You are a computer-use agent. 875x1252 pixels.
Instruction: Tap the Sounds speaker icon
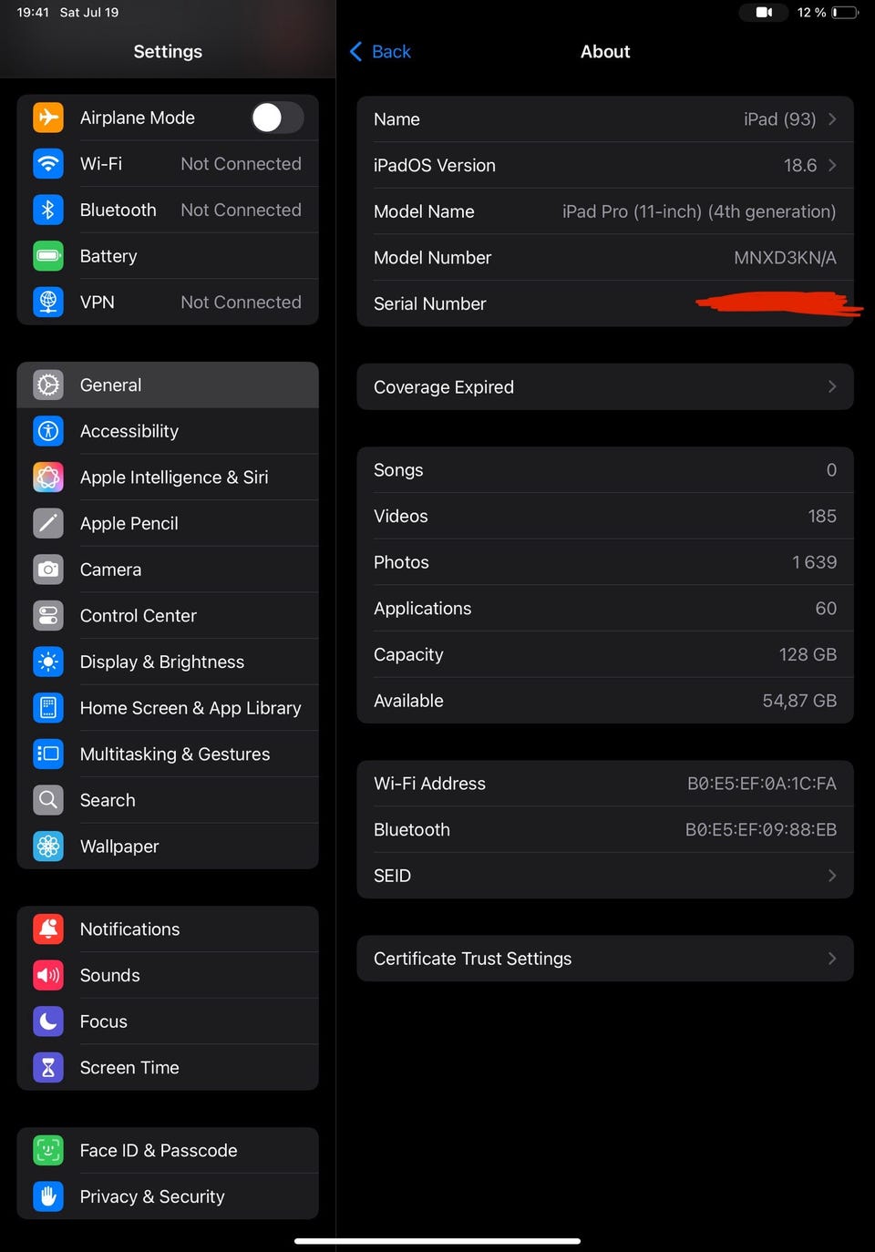[48, 975]
